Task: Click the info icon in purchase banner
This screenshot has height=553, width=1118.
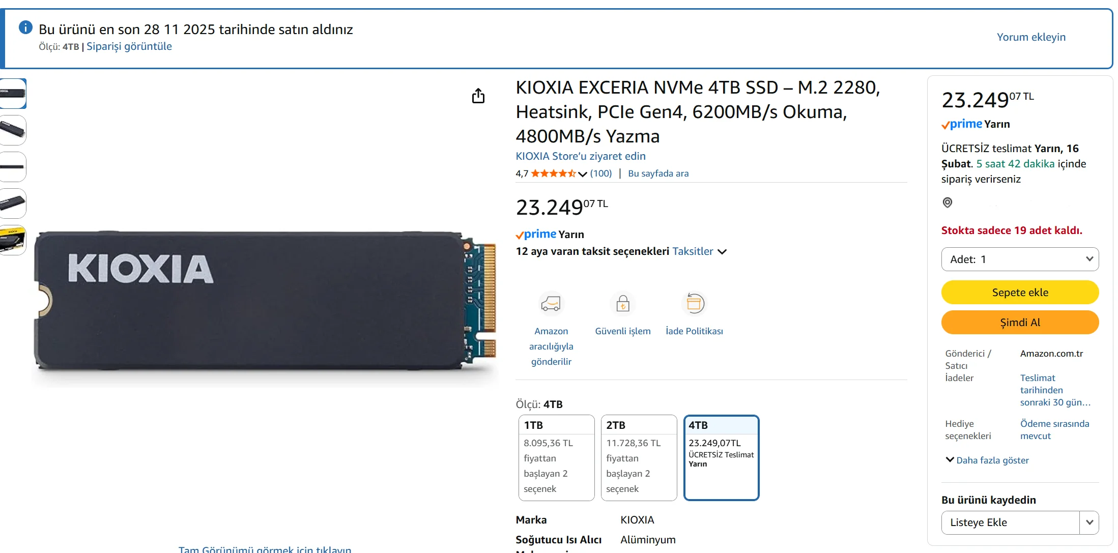Action: click(x=25, y=27)
